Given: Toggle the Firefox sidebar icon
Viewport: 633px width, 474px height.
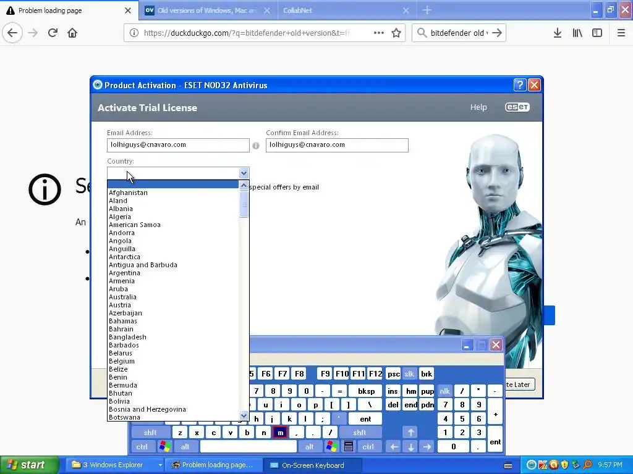Looking at the screenshot, I should pyautogui.click(x=597, y=33).
